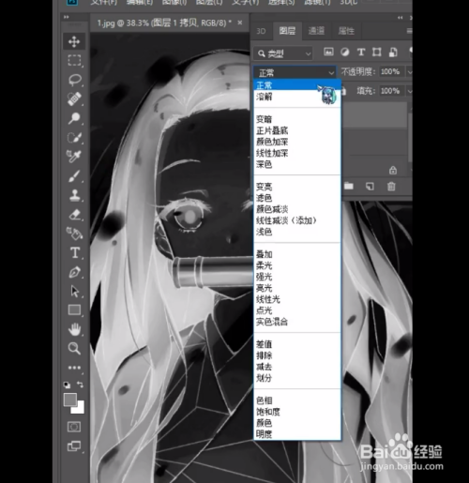
Task: Filter layers by shape layers
Action: click(x=377, y=53)
